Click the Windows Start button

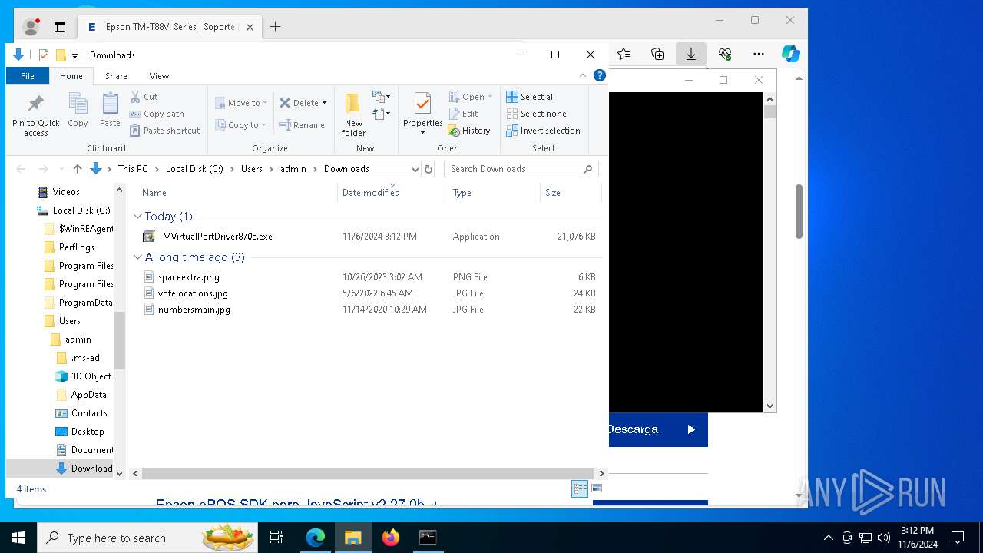click(x=18, y=538)
